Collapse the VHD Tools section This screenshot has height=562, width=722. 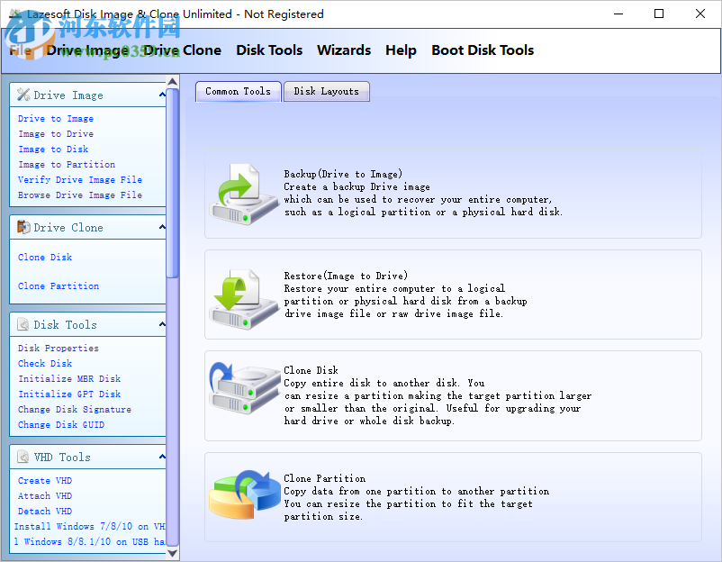(161, 456)
